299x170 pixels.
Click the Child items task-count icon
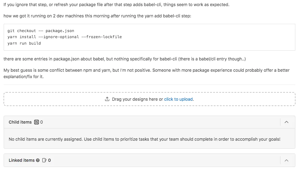point(37,122)
